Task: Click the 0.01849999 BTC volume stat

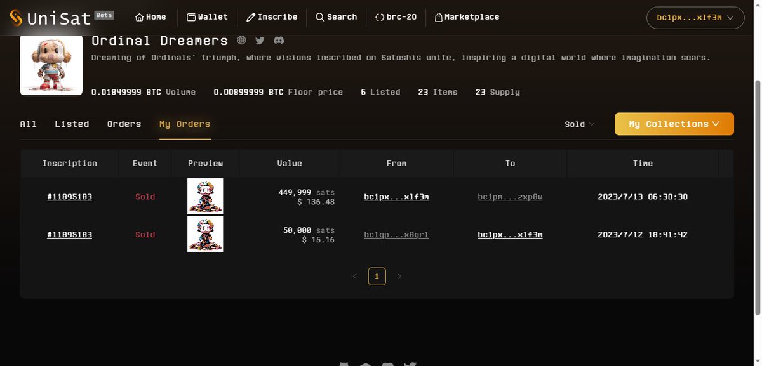Action: tap(144, 92)
